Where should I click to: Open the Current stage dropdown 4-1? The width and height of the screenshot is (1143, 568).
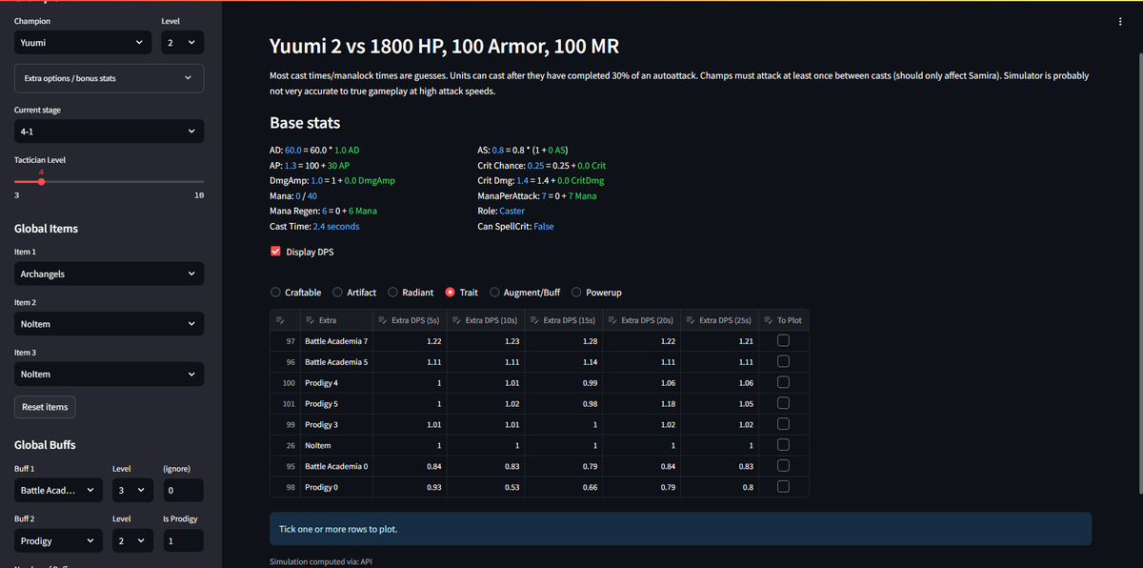point(109,132)
